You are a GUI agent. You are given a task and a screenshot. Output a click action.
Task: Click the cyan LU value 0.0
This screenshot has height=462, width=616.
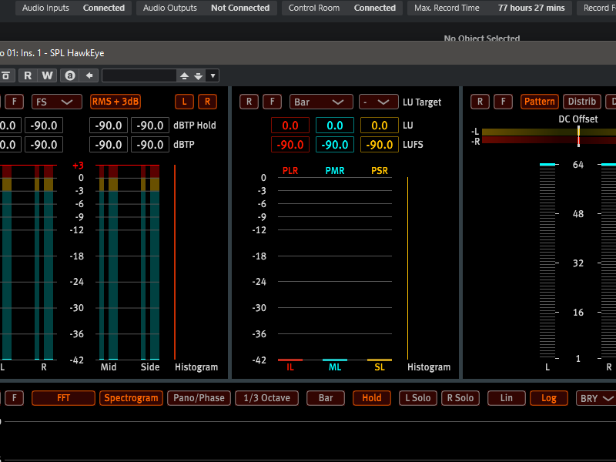335,126
